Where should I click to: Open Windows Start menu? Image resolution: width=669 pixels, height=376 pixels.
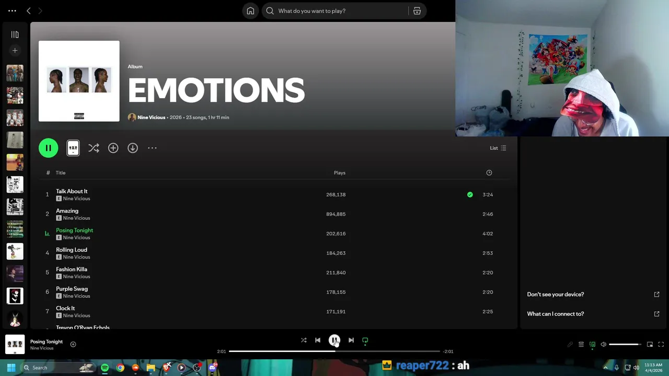pos(11,368)
